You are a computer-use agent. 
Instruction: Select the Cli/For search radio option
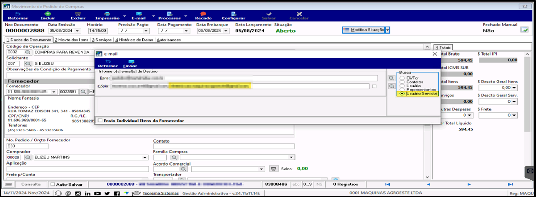pos(402,78)
